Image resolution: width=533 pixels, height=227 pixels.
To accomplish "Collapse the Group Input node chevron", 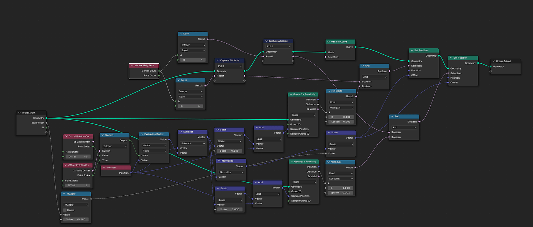I will (19, 113).
